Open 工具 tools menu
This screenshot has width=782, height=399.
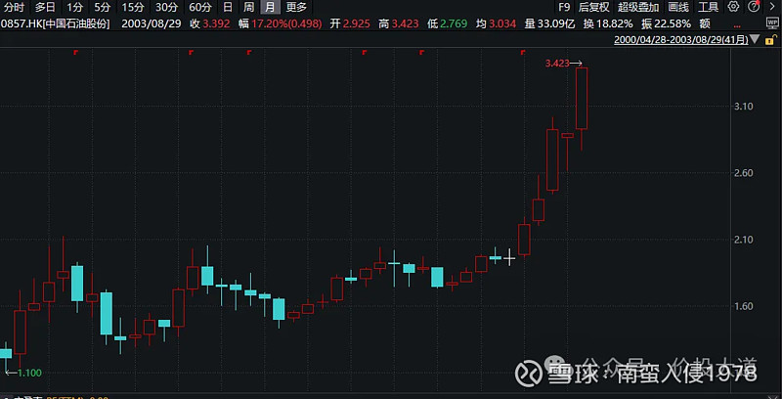(x=708, y=7)
